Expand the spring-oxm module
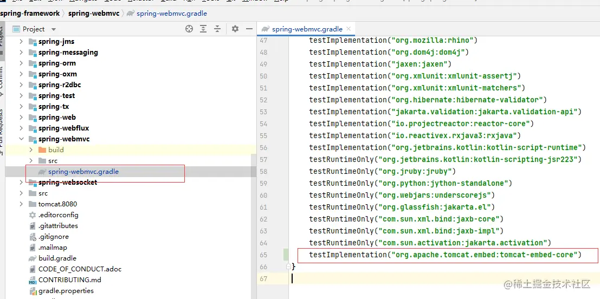This screenshot has height=299, width=600. (22, 74)
